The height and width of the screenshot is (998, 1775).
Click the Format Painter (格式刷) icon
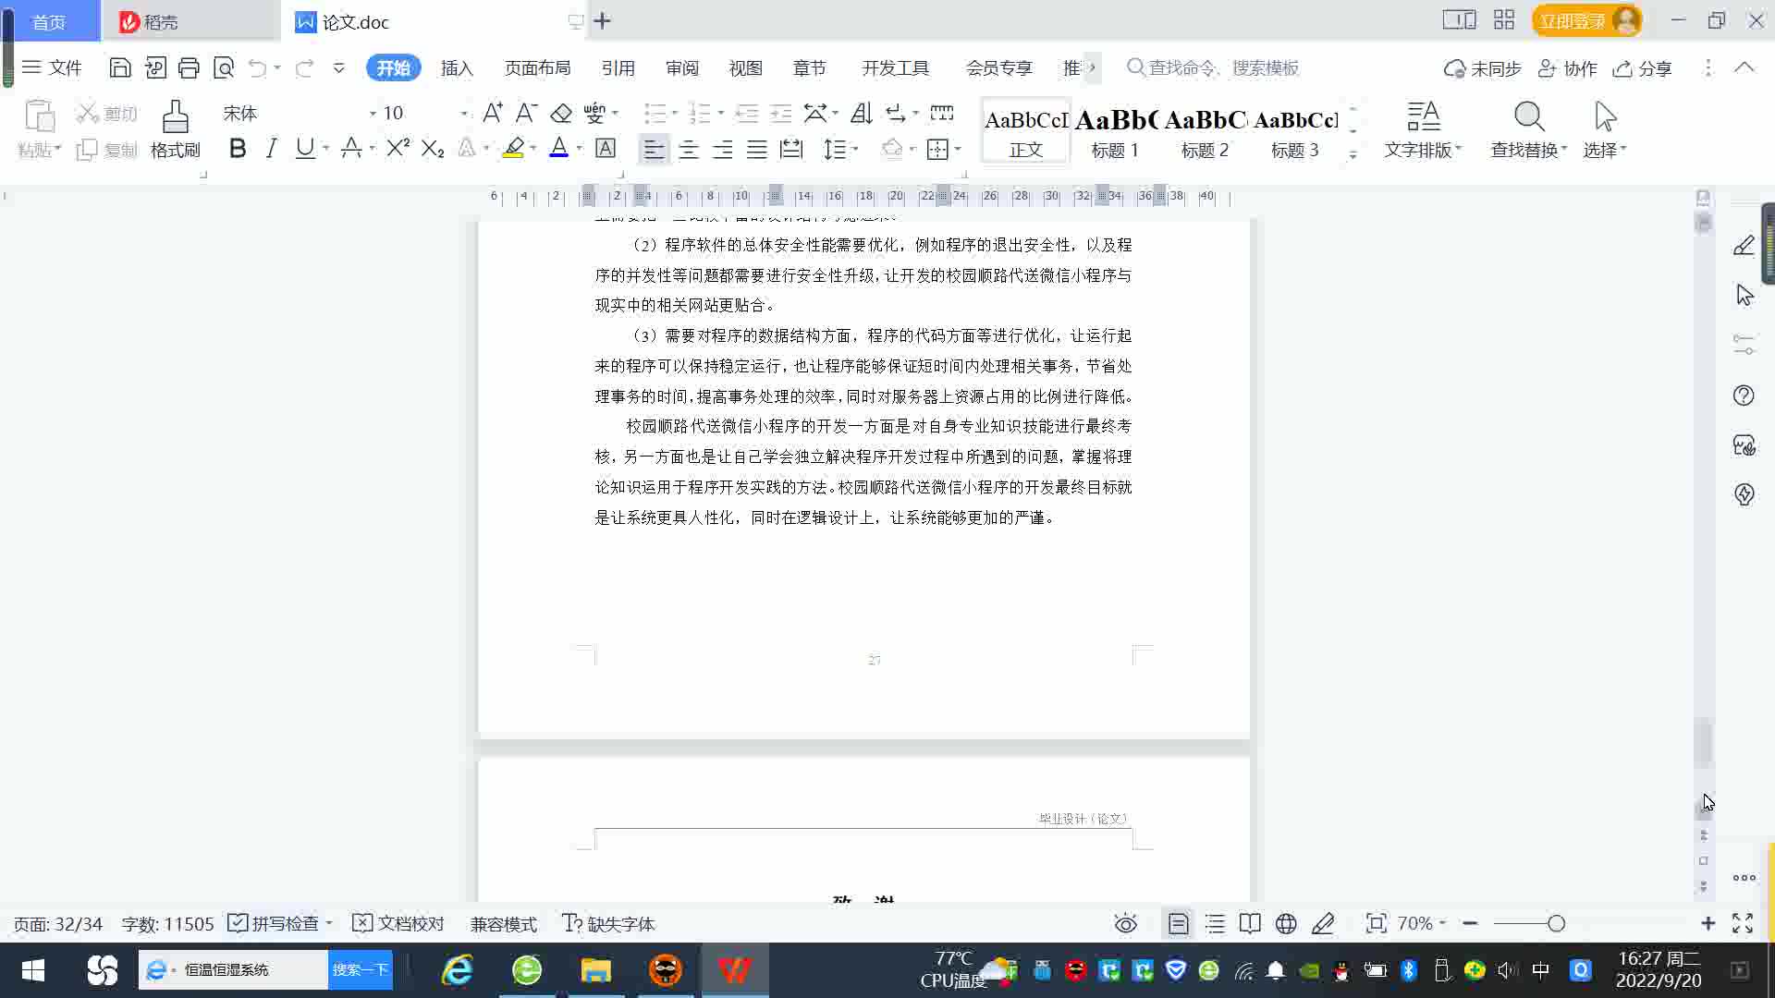[175, 118]
